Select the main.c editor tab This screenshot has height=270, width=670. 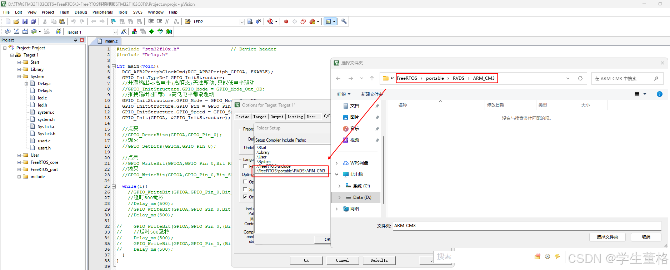pos(111,41)
